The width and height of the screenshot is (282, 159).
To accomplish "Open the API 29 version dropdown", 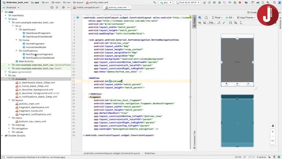I will 230,18.
